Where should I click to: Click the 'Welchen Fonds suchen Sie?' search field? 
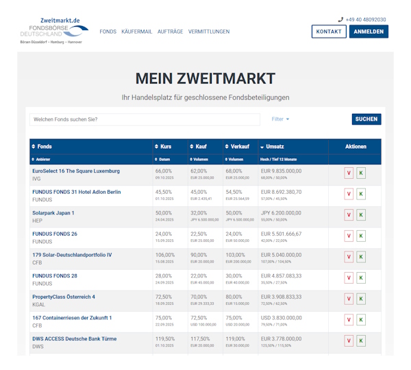[x=145, y=120]
